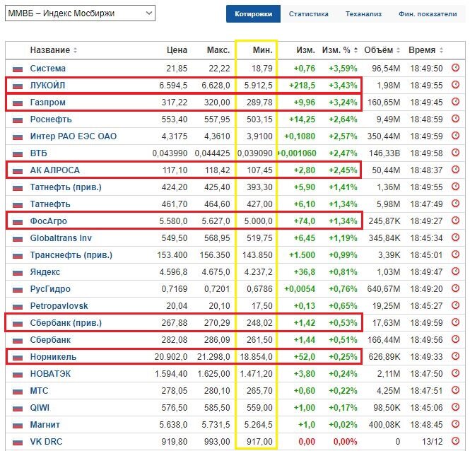The height and width of the screenshot is (451, 470).
Task: Click the Мин. column header
Action: click(x=263, y=50)
